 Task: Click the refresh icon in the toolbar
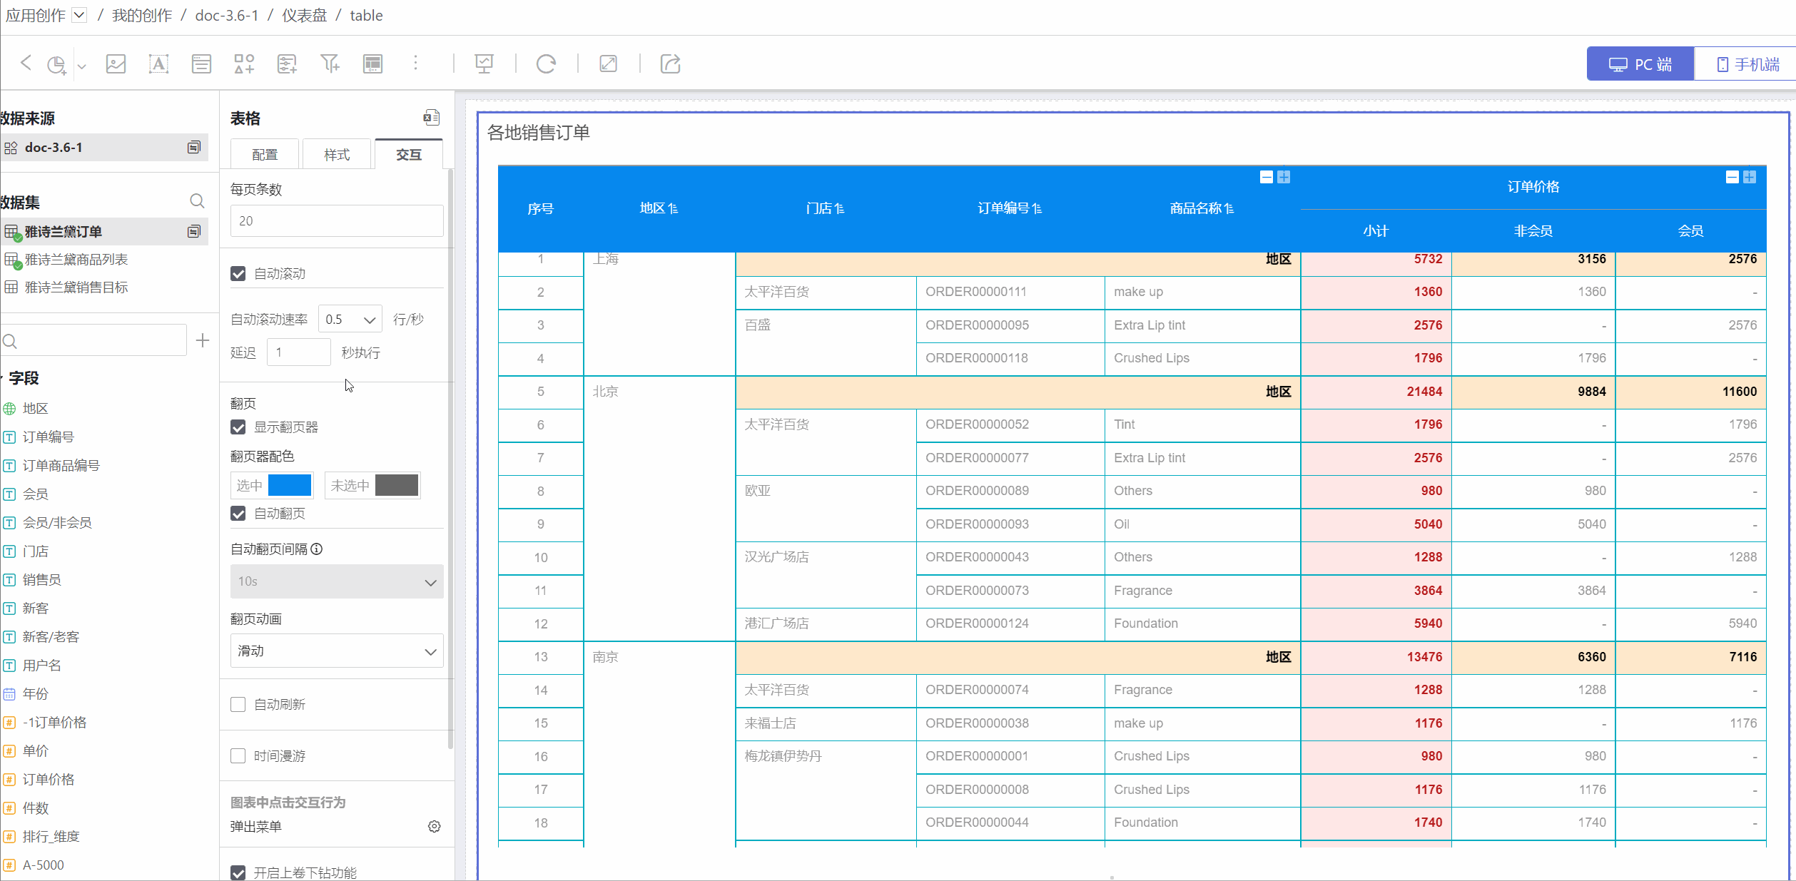pyautogui.click(x=546, y=64)
